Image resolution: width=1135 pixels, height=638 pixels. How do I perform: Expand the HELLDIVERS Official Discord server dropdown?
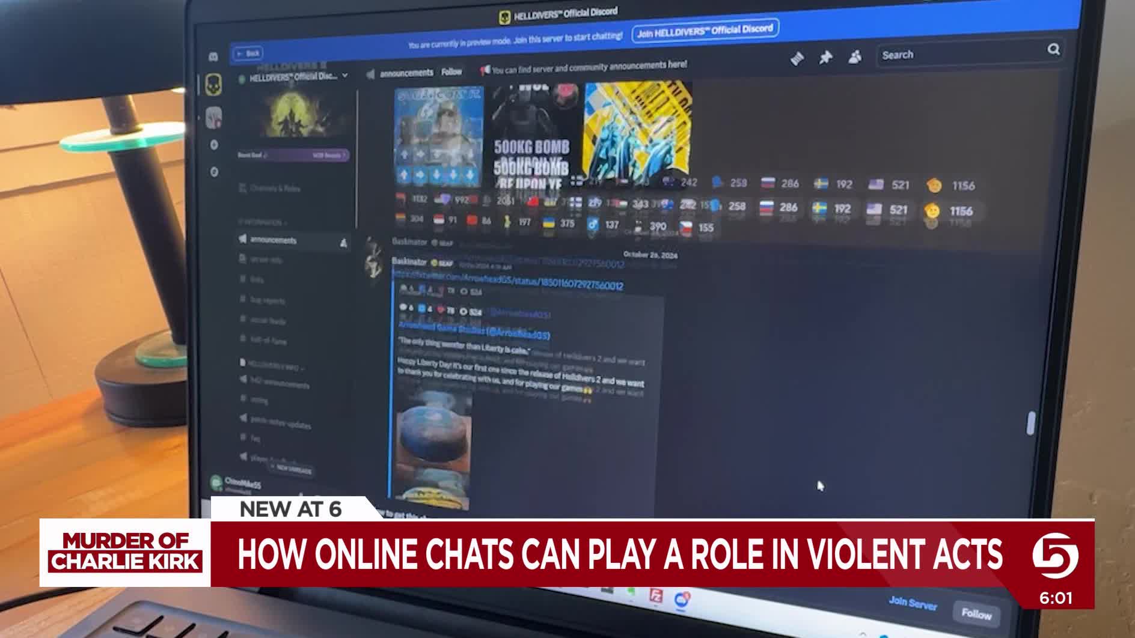coord(344,76)
